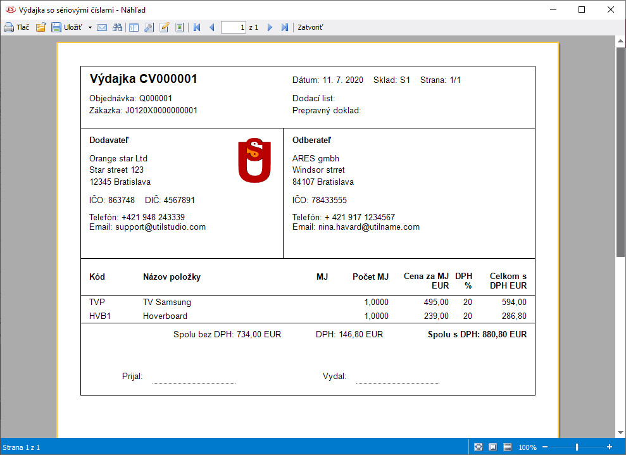
Task: Click the page number input field
Action: pos(233,27)
